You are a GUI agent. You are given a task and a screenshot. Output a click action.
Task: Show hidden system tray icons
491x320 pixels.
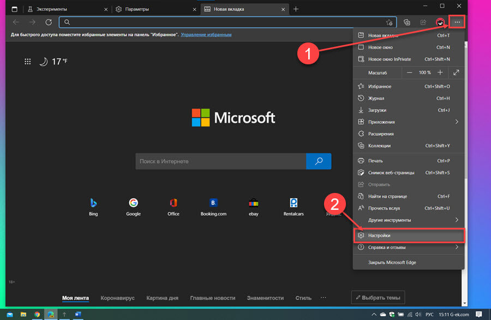pos(374,315)
